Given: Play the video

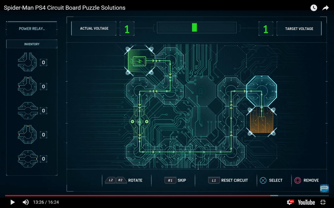Looking at the screenshot, I should pyautogui.click(x=13, y=202).
